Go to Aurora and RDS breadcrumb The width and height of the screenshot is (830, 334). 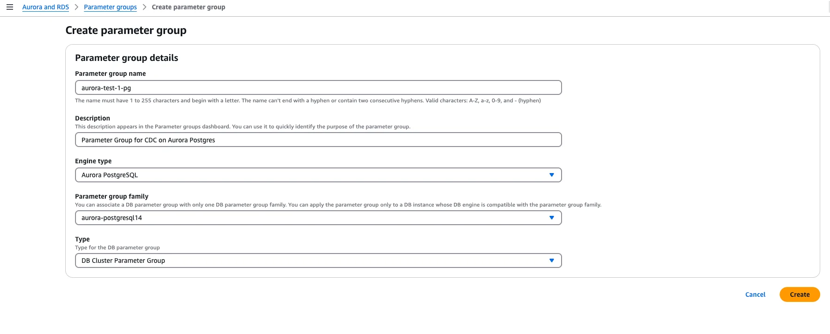tap(46, 7)
